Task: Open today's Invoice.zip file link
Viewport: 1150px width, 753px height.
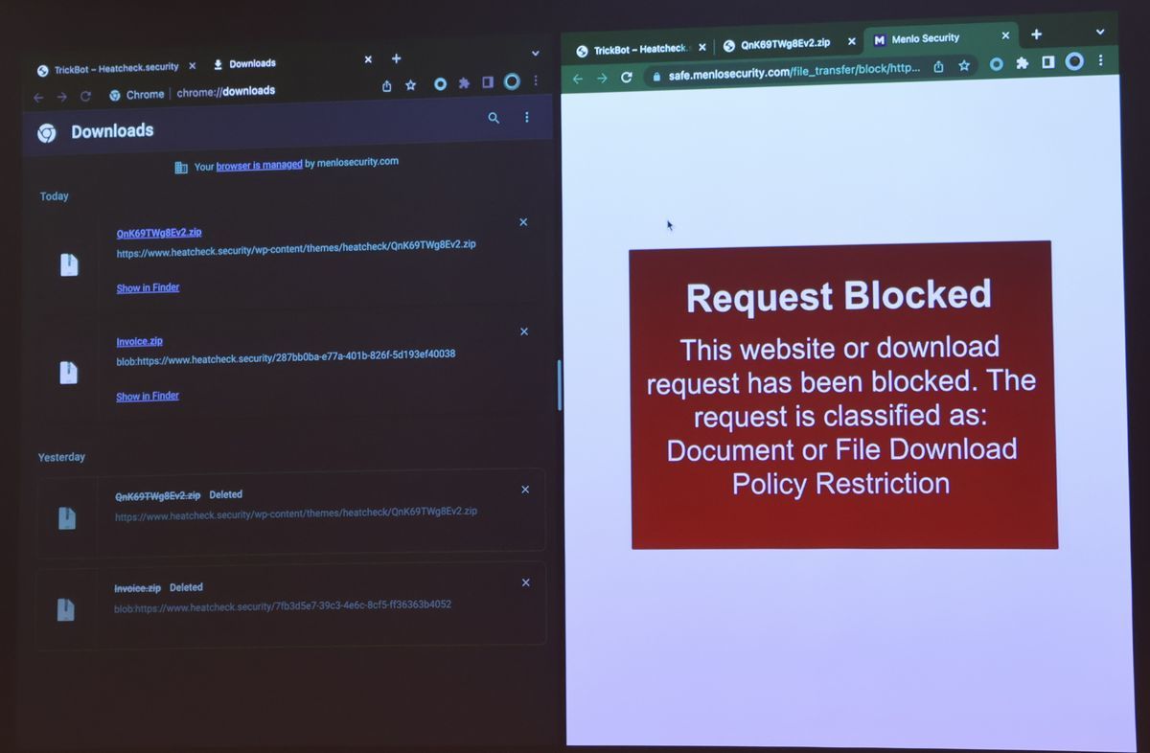Action: [x=139, y=341]
